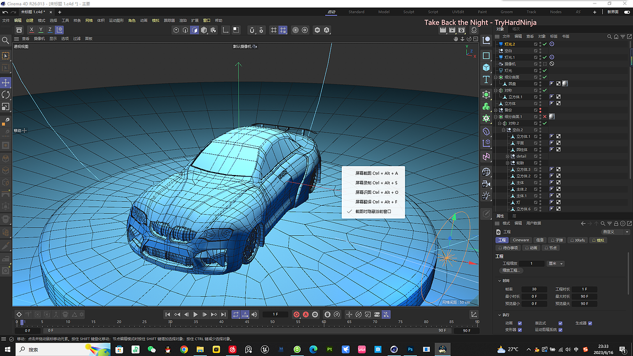Click the autokeying button on timeline

pyautogui.click(x=306, y=314)
